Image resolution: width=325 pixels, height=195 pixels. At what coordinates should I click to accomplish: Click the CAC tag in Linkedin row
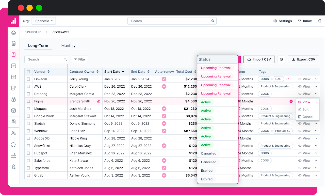coord(278,79)
